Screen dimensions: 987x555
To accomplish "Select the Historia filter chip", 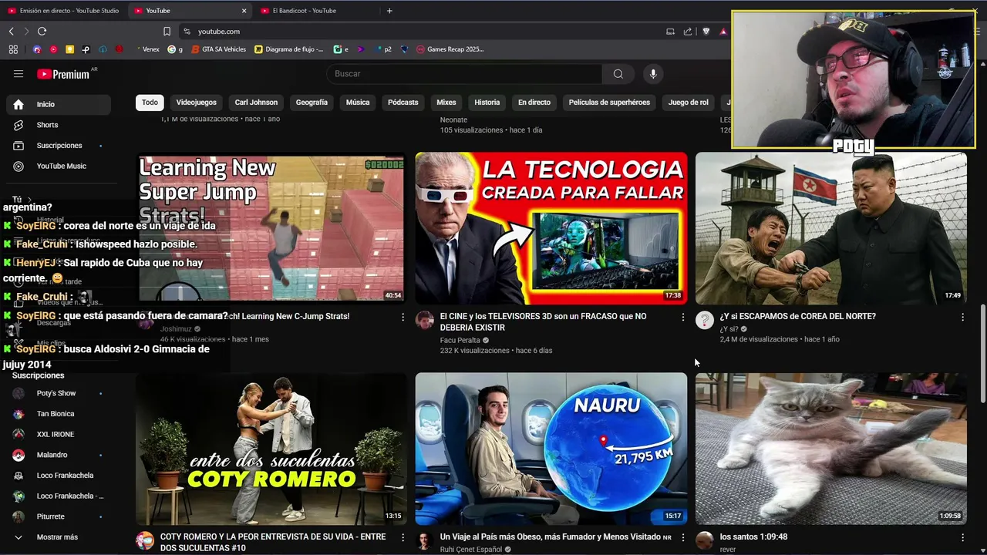I will [x=487, y=103].
